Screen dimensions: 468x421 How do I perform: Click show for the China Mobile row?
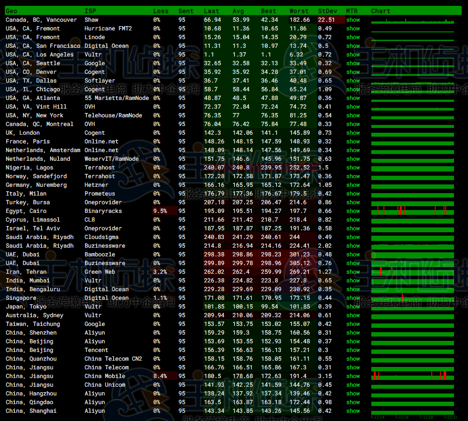(353, 376)
